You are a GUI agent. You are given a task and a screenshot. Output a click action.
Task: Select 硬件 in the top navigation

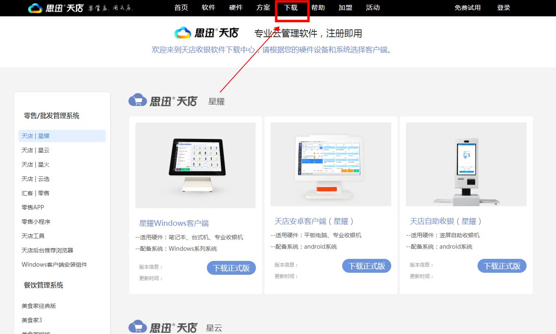coord(236,8)
